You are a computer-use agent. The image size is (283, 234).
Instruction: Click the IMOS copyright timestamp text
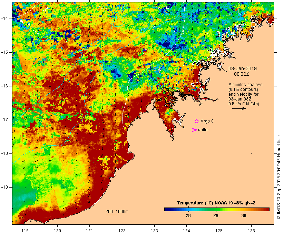coord(279,177)
